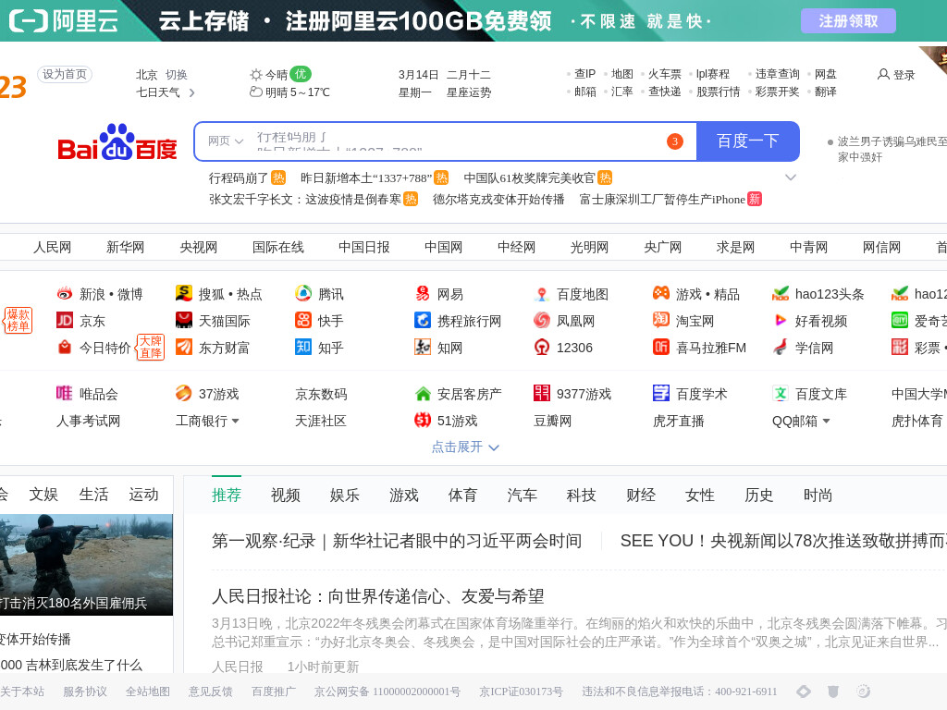Click the Sina Weibo icon
The width and height of the screenshot is (947, 710).
[x=65, y=294]
